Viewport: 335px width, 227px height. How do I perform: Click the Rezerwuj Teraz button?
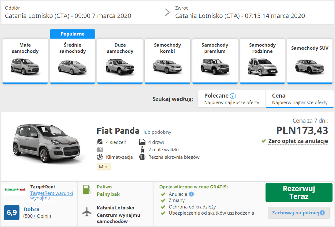coord(299,192)
